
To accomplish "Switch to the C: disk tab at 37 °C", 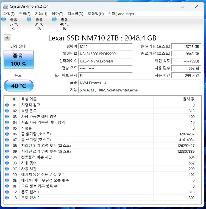I will (x=14, y=24).
